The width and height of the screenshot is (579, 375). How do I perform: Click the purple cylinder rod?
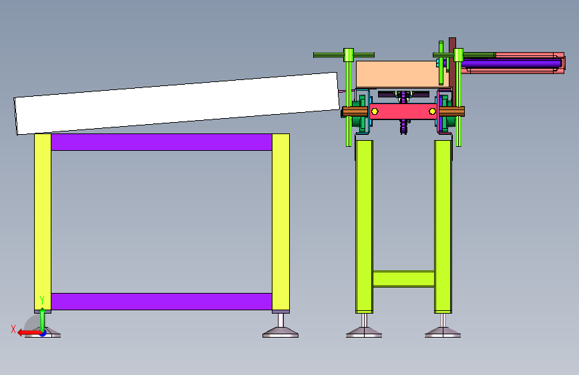pyautogui.click(x=511, y=64)
